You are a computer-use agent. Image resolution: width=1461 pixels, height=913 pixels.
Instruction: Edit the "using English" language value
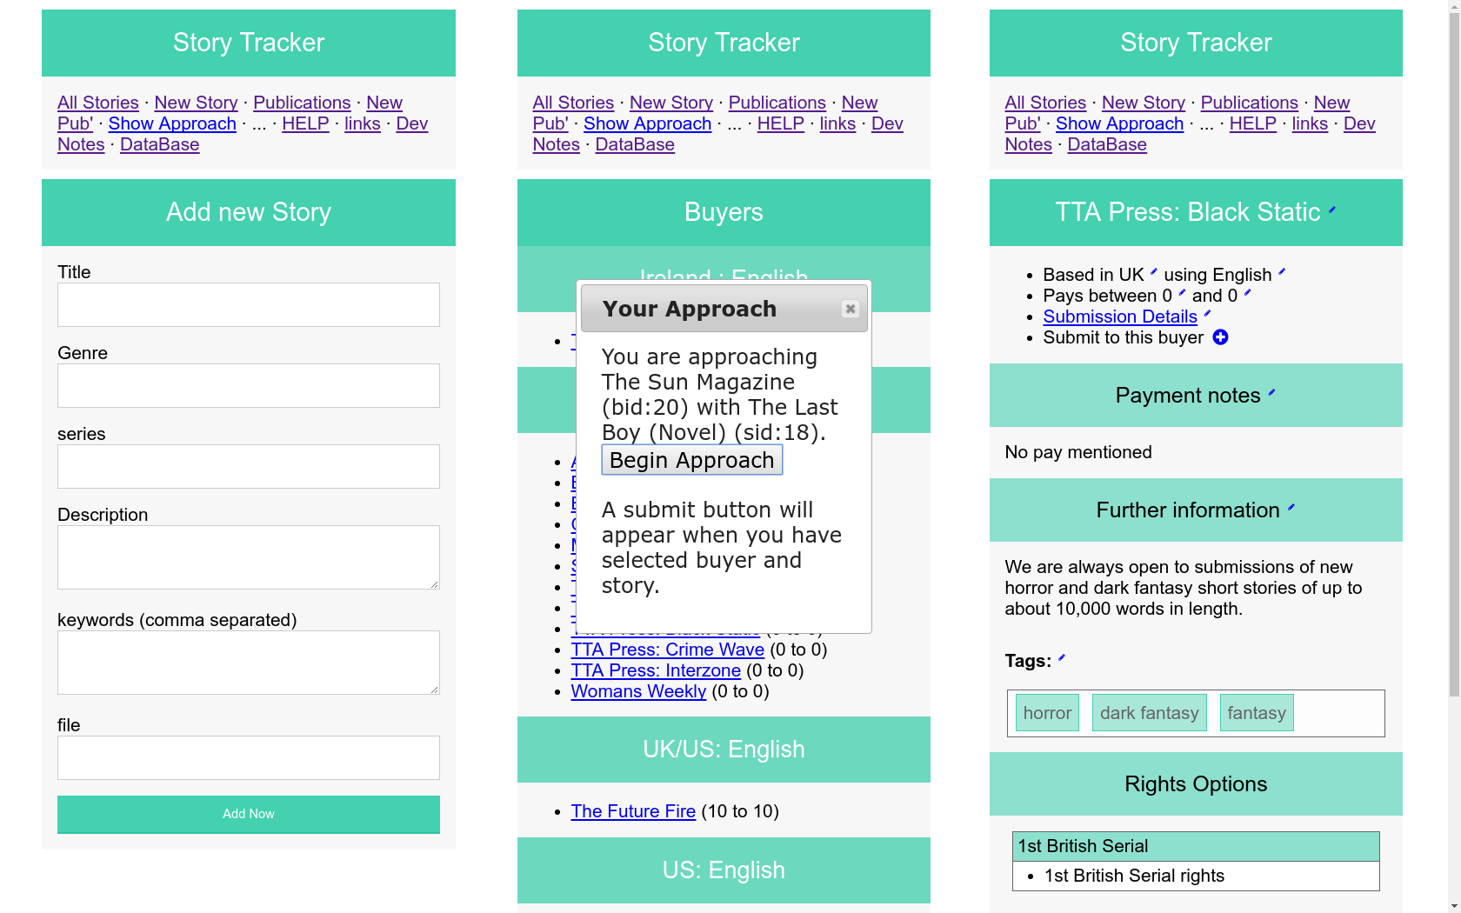1281,270
